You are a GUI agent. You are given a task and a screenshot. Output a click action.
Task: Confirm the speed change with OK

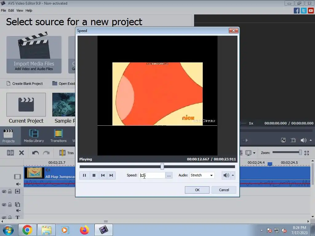197,190
